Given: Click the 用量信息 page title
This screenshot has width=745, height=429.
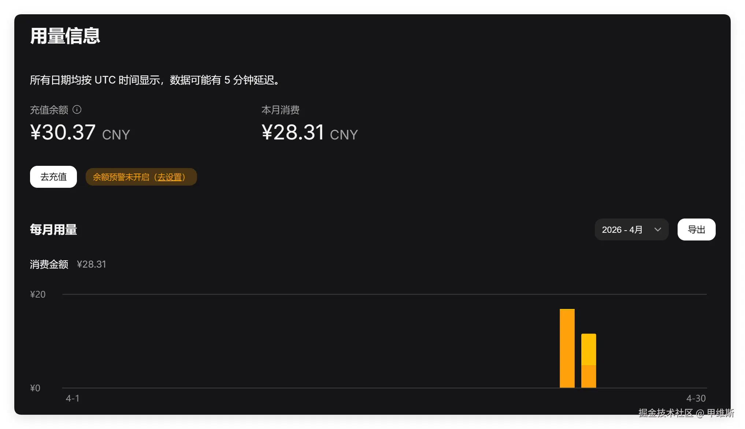Looking at the screenshot, I should click(x=65, y=36).
